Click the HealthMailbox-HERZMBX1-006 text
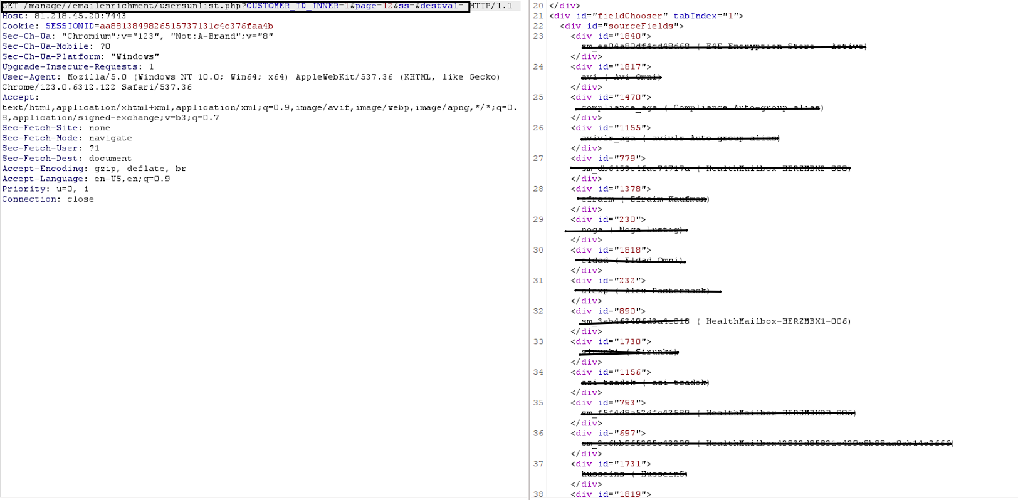The image size is (1018, 500). coord(776,321)
